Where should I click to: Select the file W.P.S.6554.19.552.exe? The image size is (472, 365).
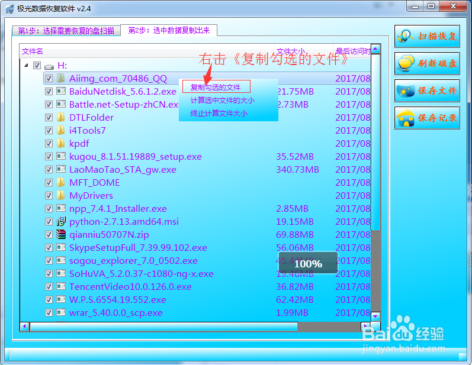118,300
